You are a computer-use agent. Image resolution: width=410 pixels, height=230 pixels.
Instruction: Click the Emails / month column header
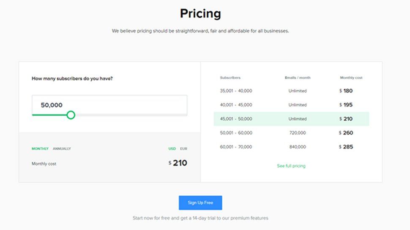(x=298, y=78)
